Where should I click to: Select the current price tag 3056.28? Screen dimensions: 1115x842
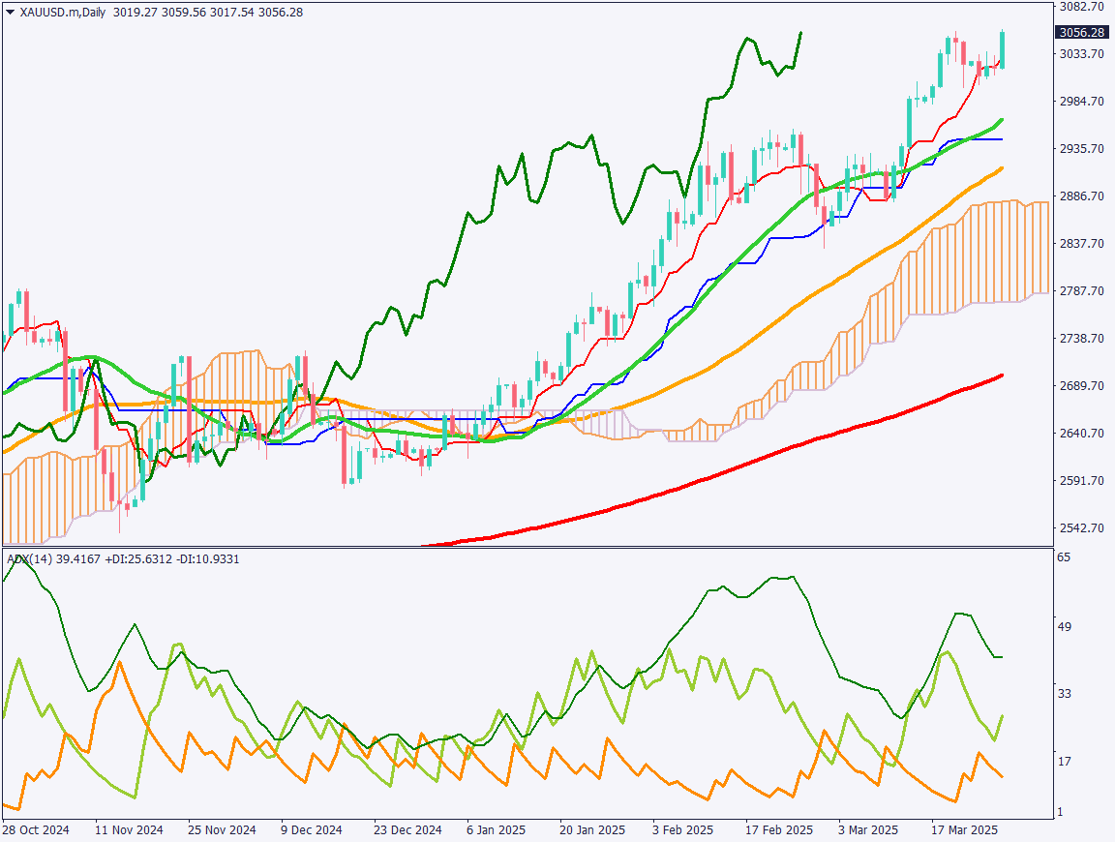(1082, 32)
